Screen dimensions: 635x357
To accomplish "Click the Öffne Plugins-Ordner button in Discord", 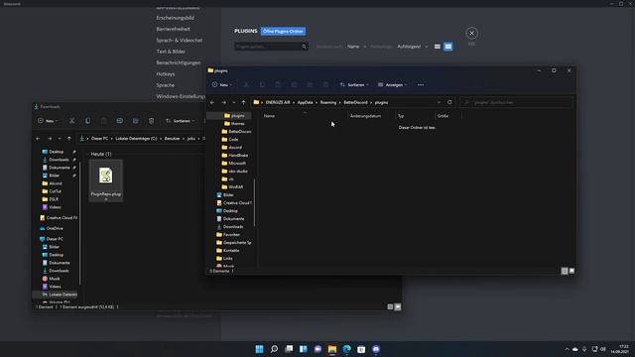I will coord(283,31).
